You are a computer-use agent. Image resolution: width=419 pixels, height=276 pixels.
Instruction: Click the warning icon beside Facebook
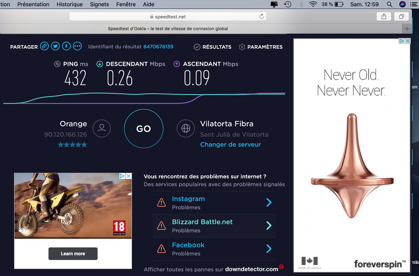161,248
